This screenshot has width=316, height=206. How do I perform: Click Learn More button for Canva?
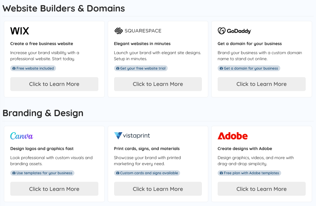coord(54,189)
